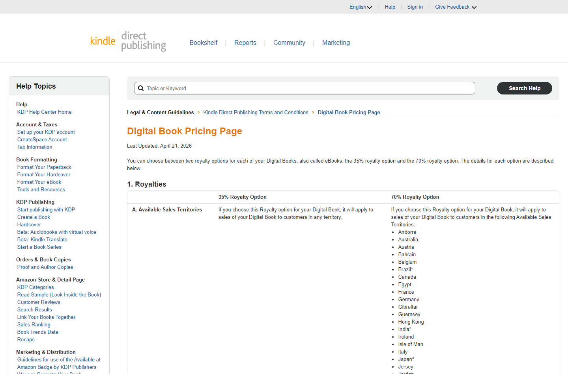Open Beta: Kindle Translate topic
568x374 pixels.
[42, 240]
